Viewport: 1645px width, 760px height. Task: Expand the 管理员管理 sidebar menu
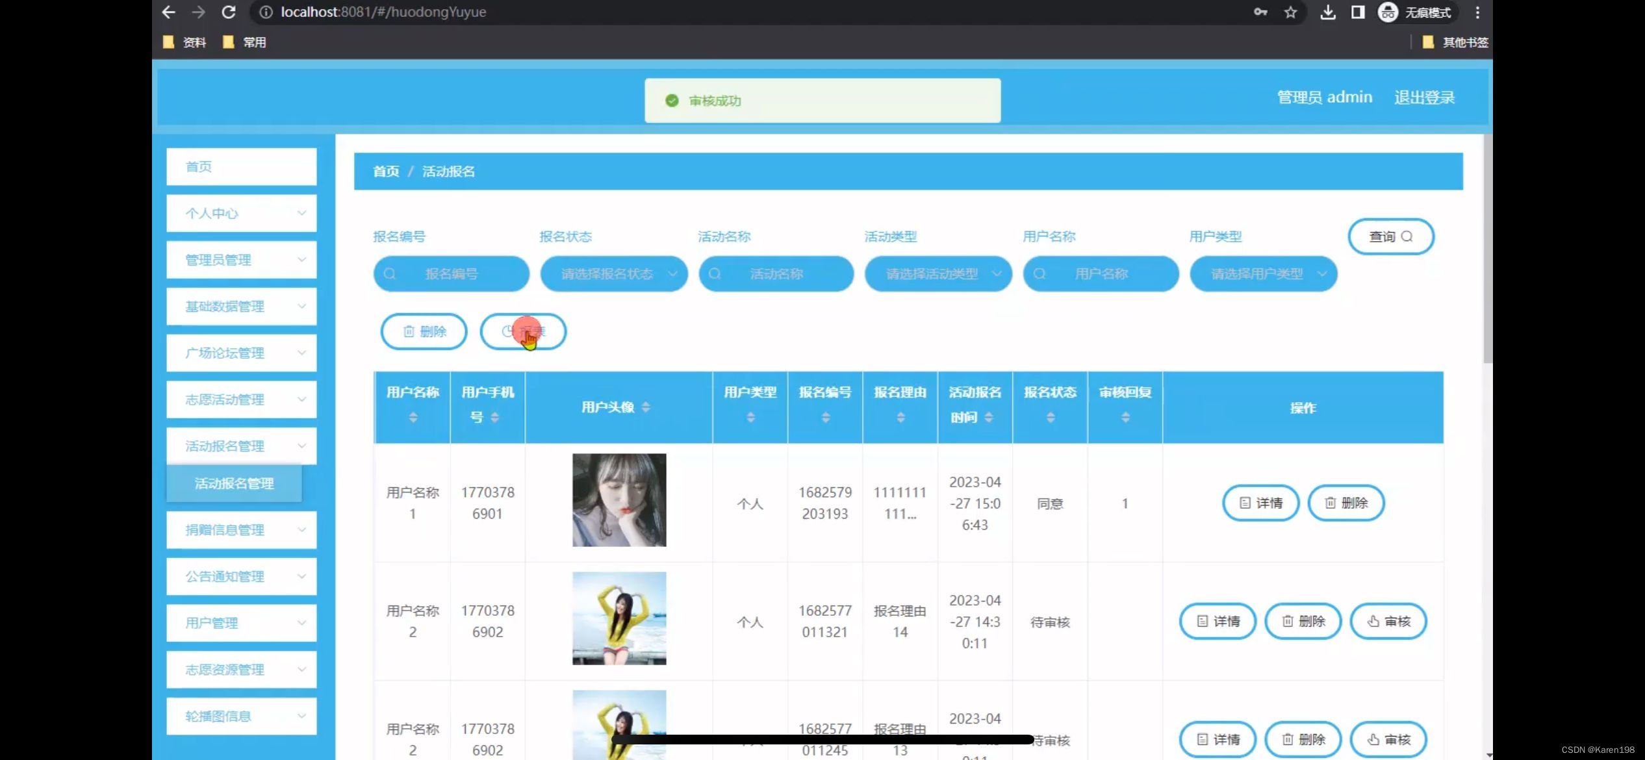(x=242, y=260)
